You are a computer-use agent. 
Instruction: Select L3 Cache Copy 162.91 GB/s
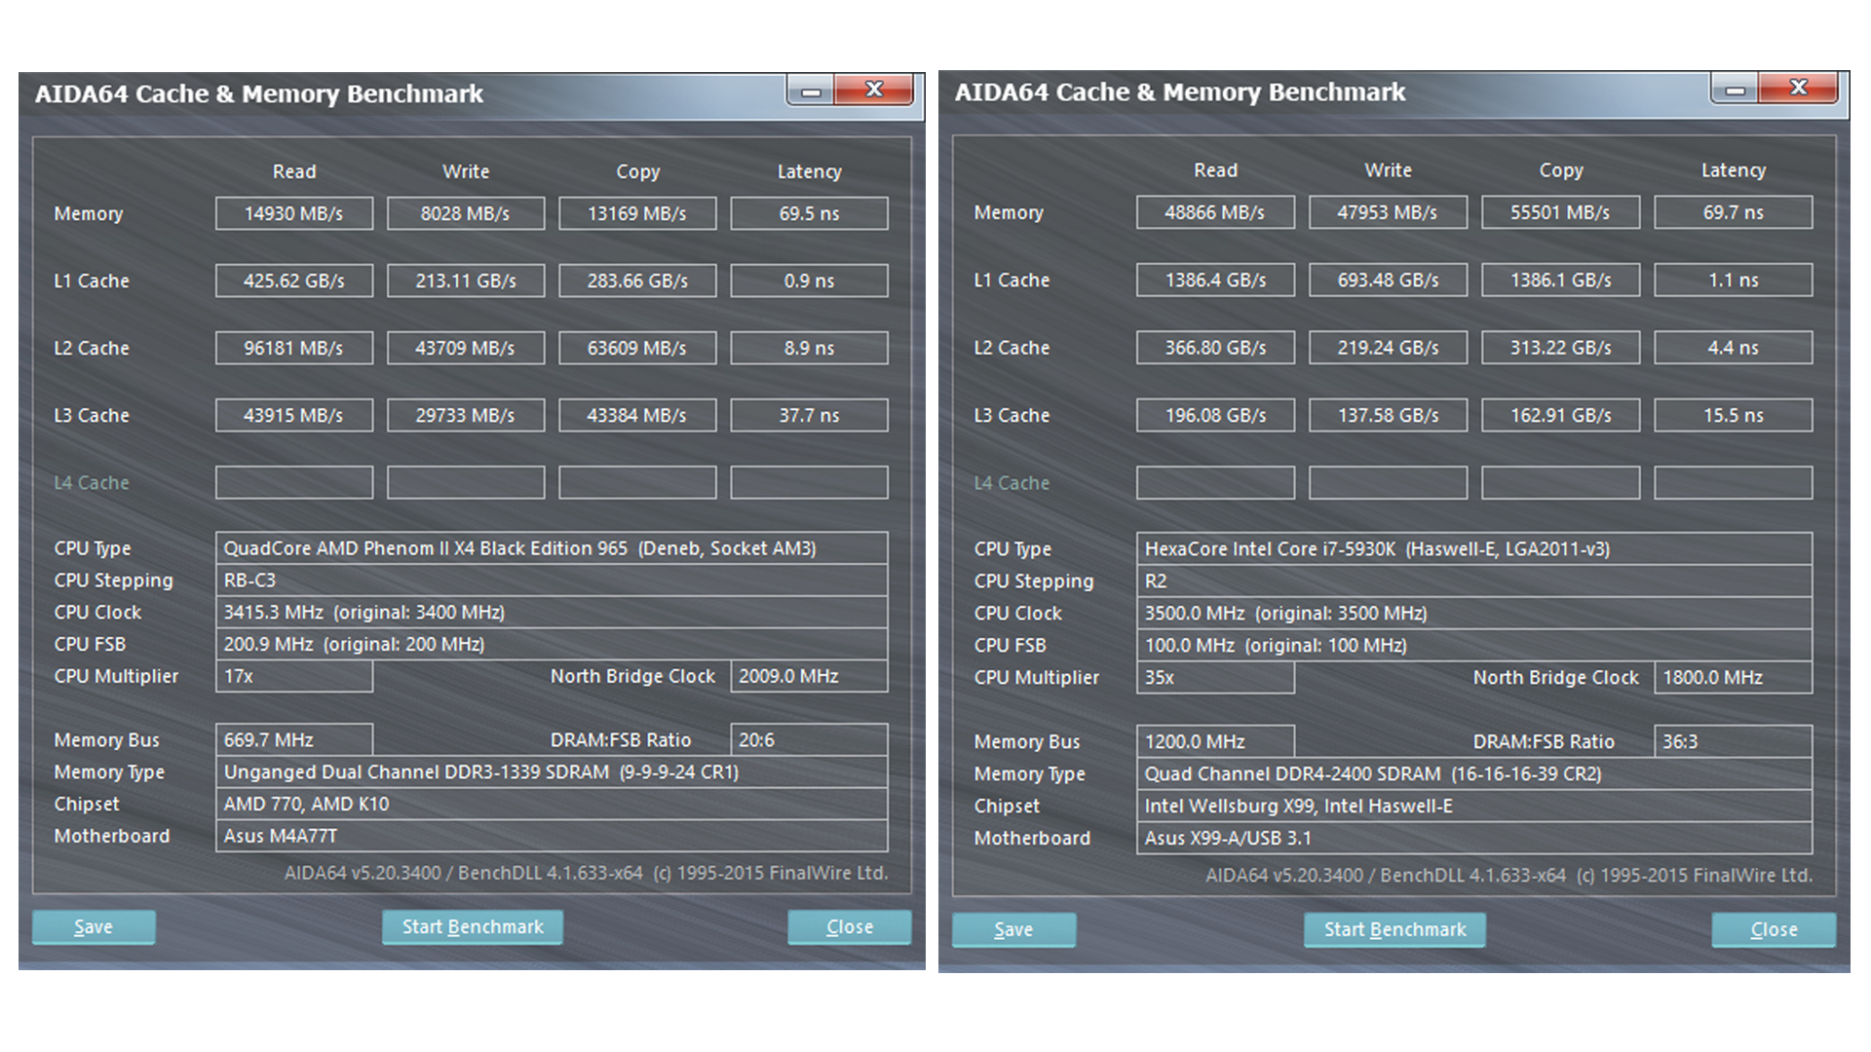[1560, 415]
